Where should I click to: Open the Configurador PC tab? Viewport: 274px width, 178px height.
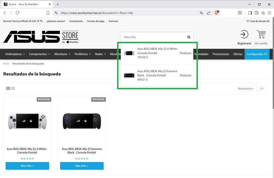257,54
